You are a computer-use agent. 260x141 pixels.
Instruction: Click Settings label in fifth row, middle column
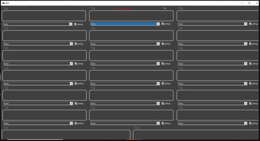[x=168, y=103]
